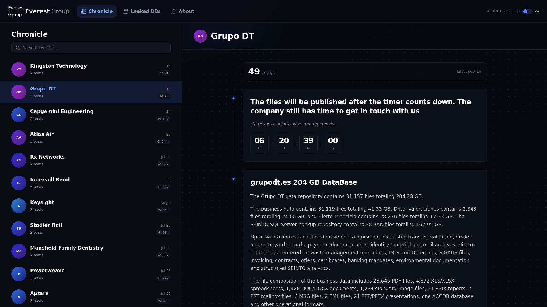Toggle the light/dark theme switch
This screenshot has height=307, width=547.
point(527,11)
